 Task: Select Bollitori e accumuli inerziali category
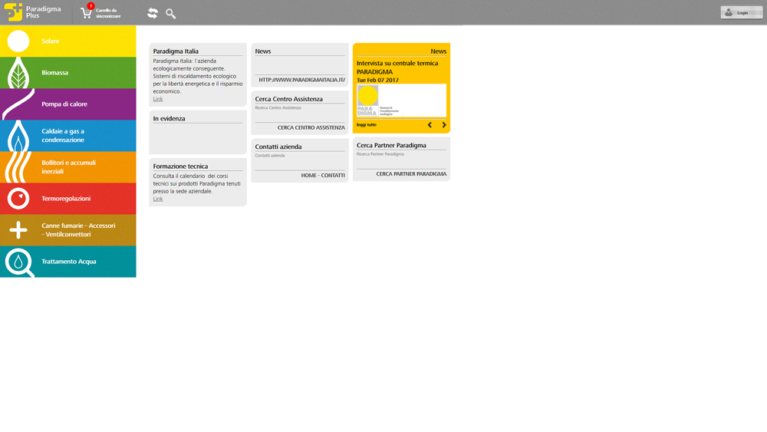(x=68, y=167)
